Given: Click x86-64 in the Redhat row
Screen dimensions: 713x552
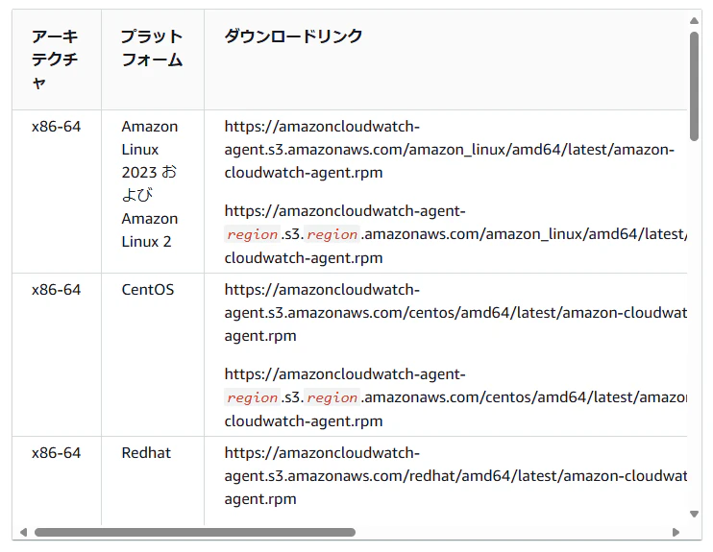Looking at the screenshot, I should pyautogui.click(x=56, y=452).
